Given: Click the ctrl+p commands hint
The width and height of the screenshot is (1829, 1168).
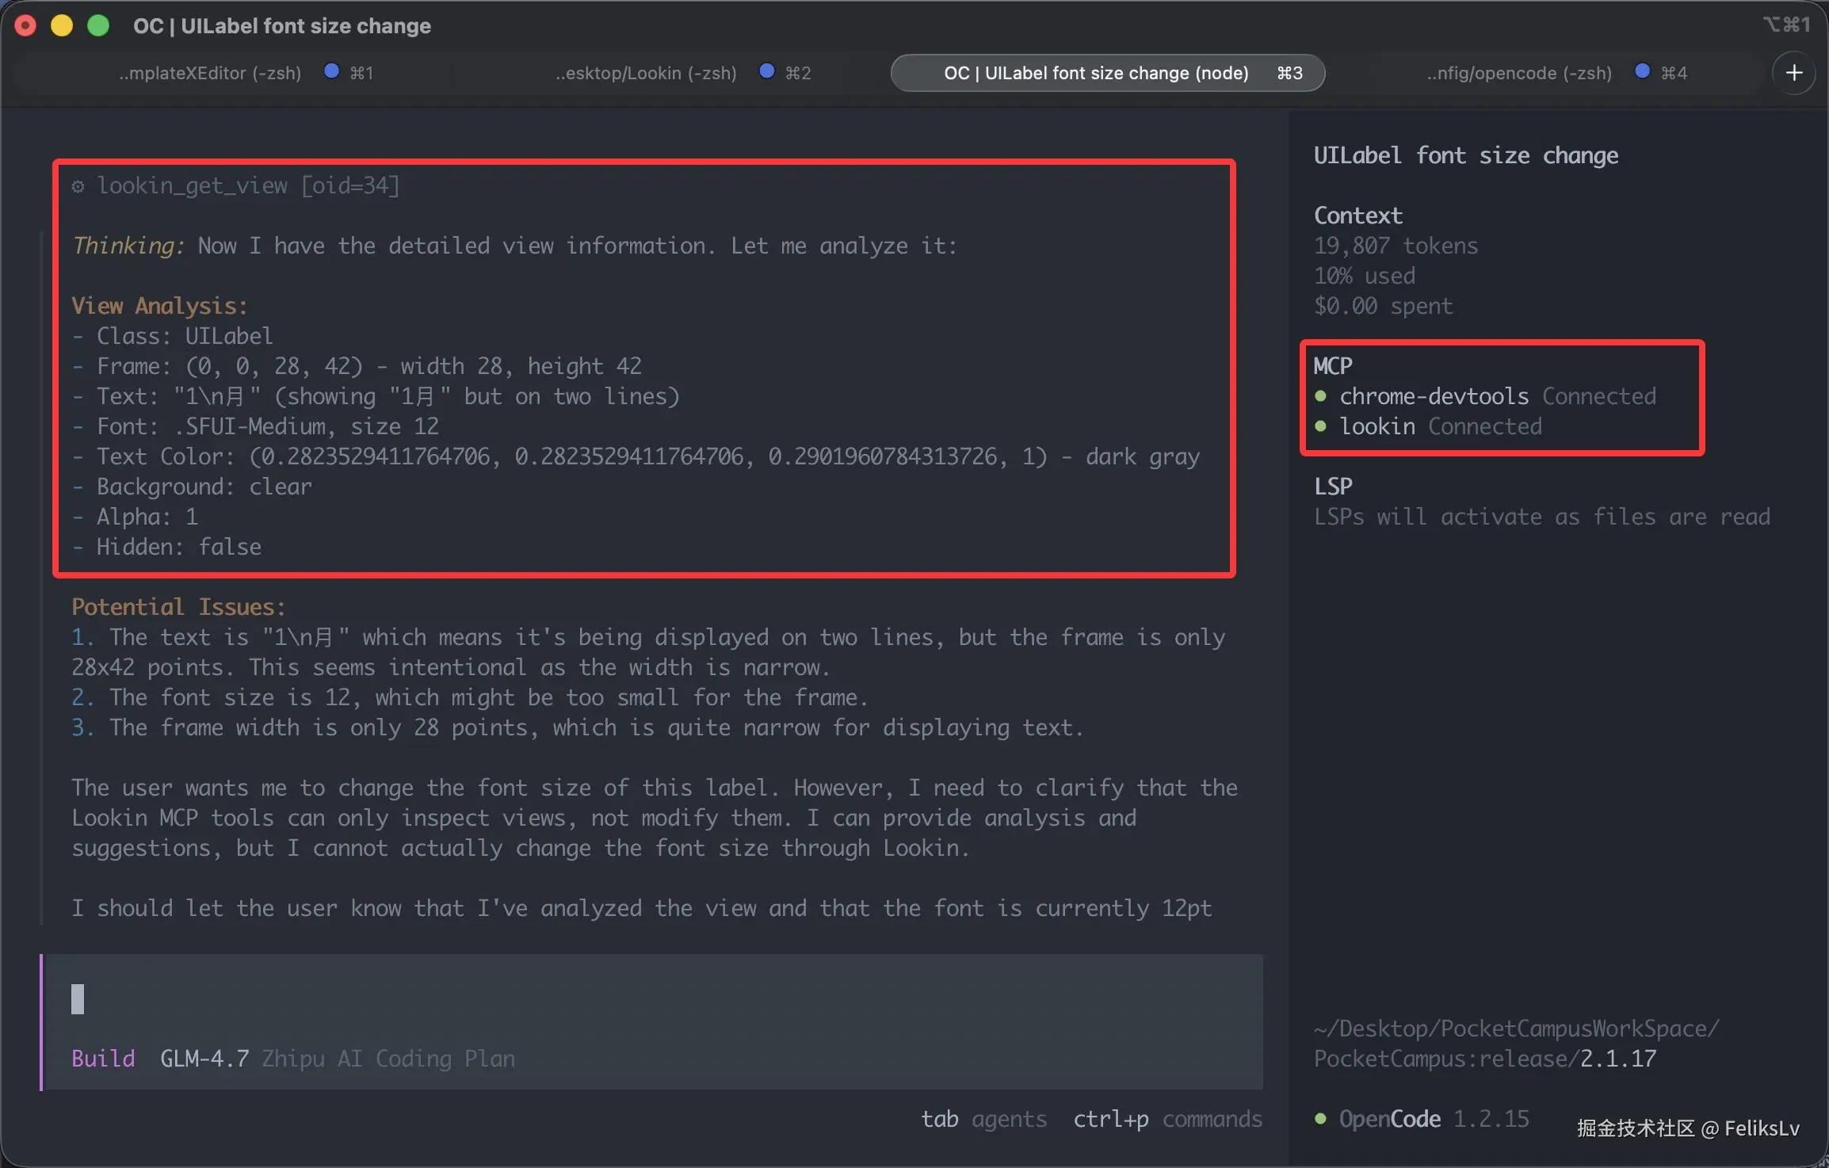Looking at the screenshot, I should click(x=1167, y=1119).
